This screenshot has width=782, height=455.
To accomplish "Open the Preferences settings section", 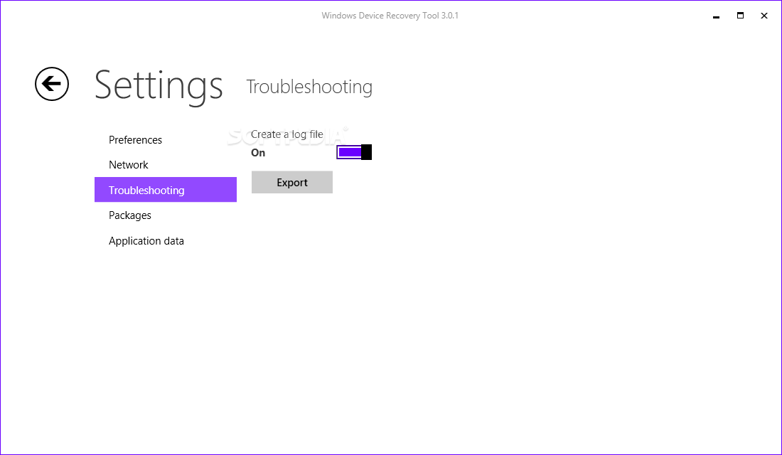I will click(135, 139).
